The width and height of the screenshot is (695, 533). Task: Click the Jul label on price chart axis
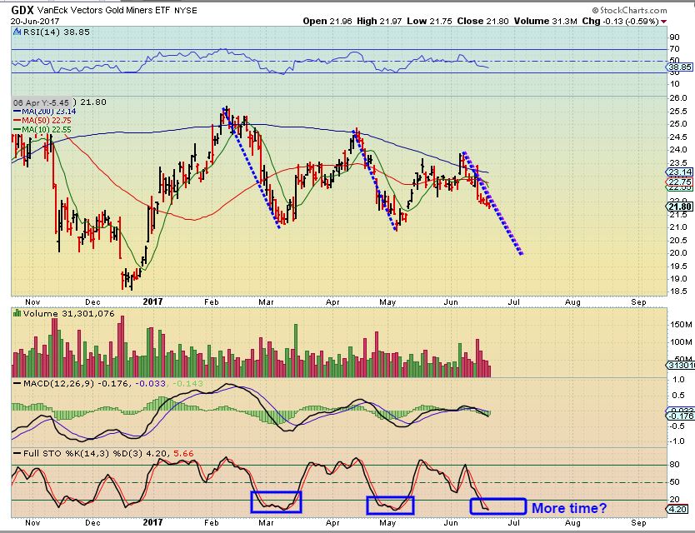[x=513, y=302]
